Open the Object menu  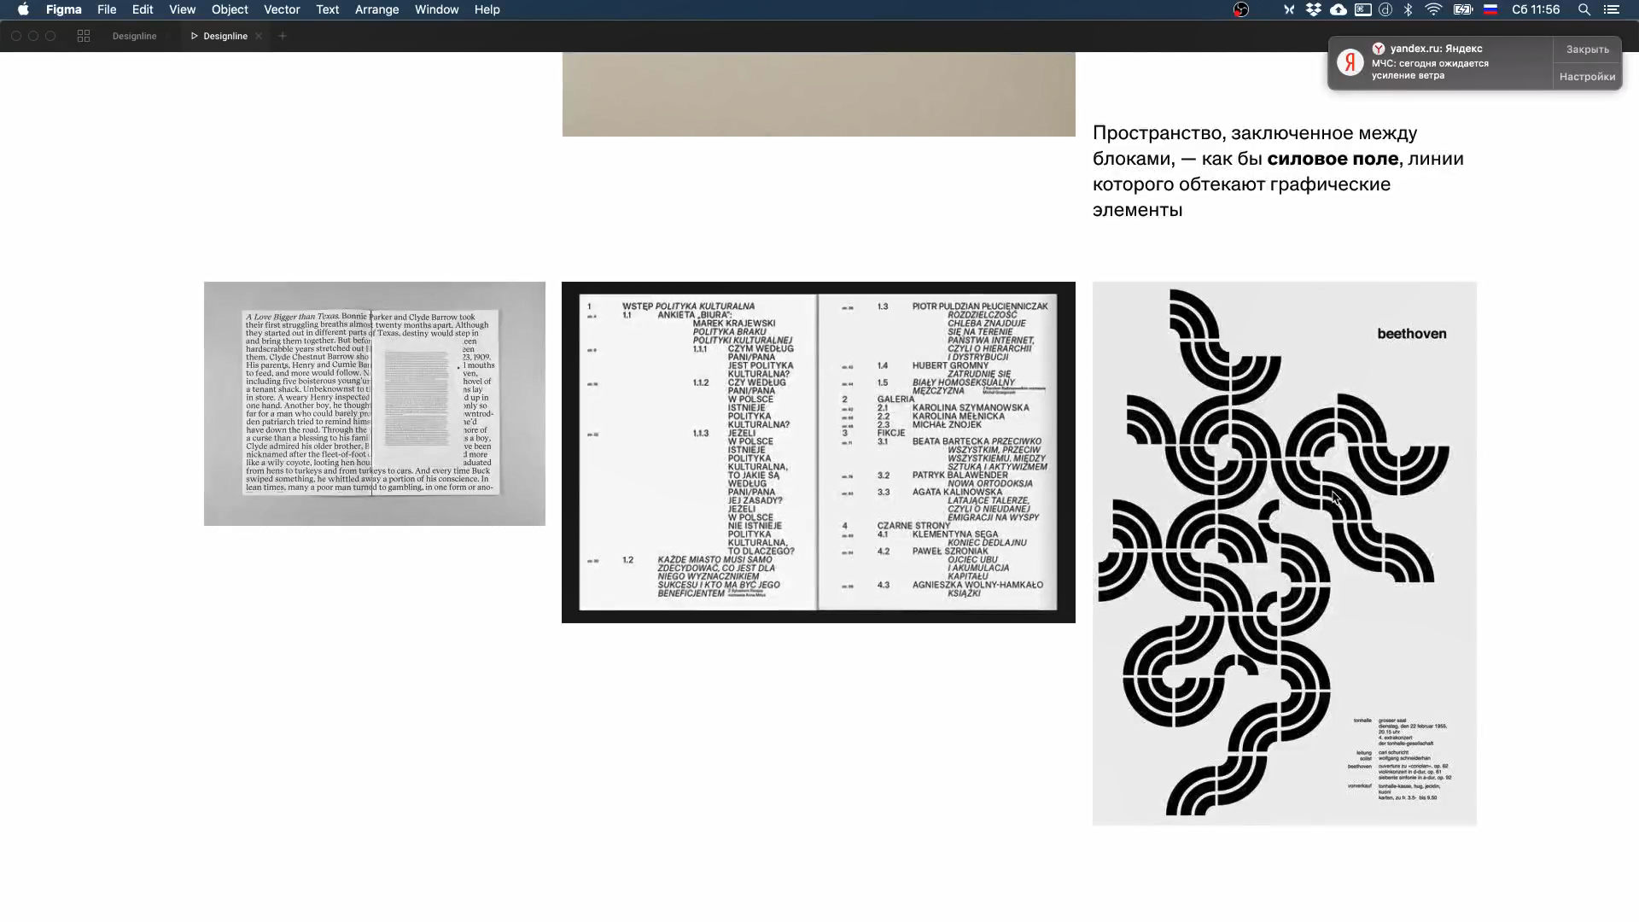tap(230, 9)
